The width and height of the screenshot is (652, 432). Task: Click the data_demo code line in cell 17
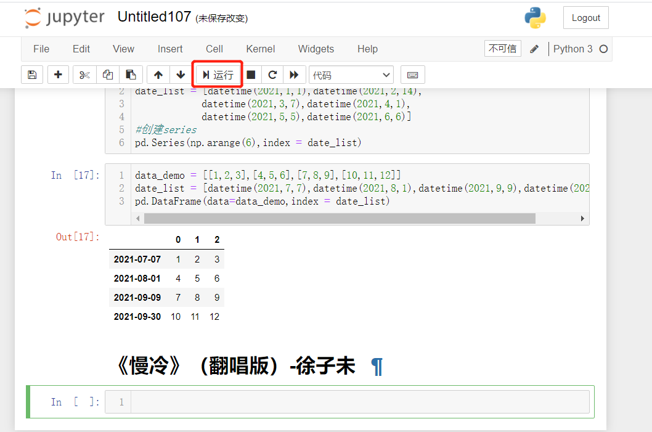(268, 175)
